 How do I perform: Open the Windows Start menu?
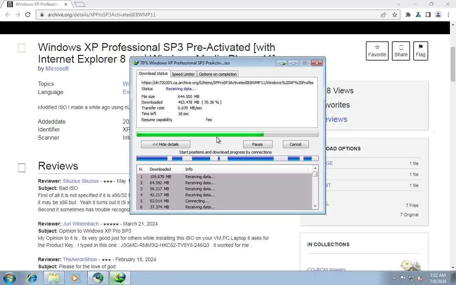(x=9, y=278)
